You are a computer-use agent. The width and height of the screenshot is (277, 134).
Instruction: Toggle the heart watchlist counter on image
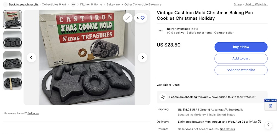[141, 18]
